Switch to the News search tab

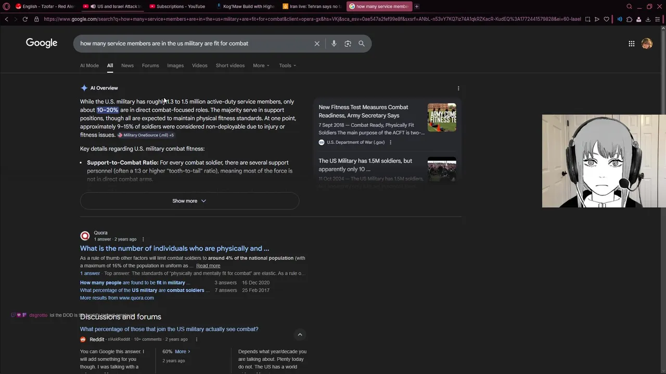127,65
